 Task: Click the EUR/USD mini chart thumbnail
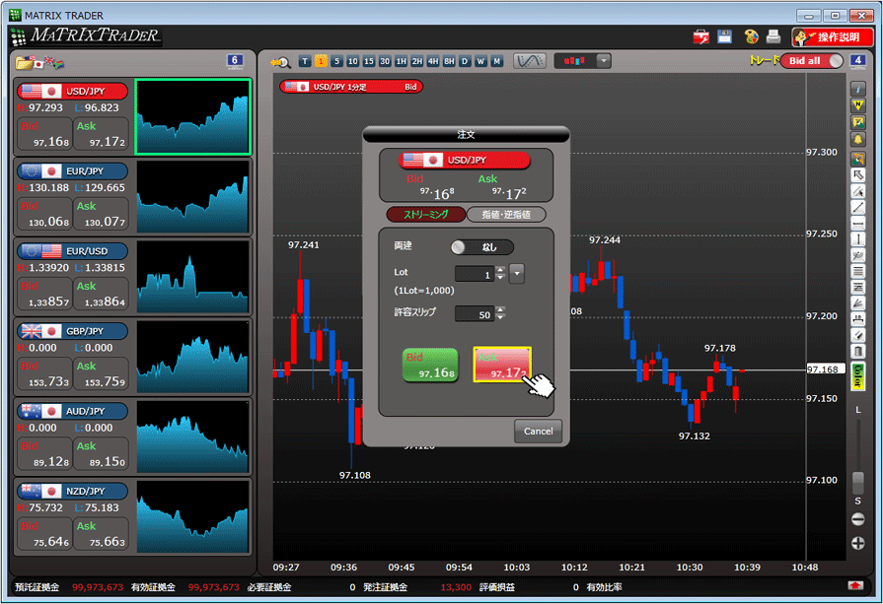click(192, 277)
